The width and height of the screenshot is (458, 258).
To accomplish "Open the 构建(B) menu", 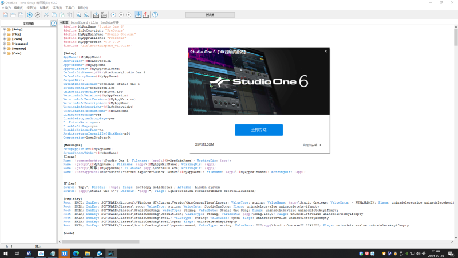I will tap(45, 8).
